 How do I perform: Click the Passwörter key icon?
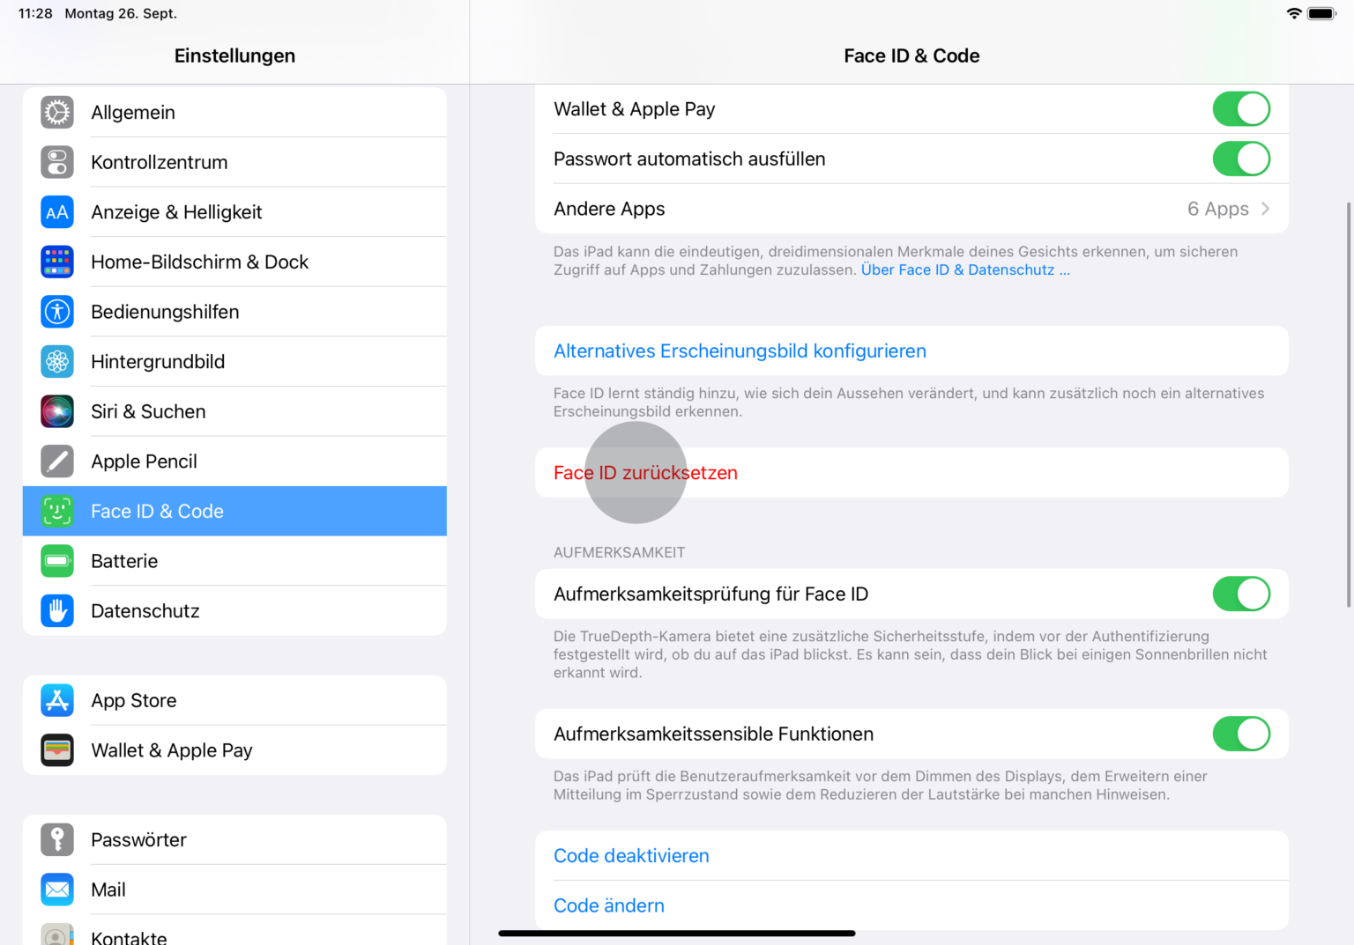pyautogui.click(x=56, y=839)
